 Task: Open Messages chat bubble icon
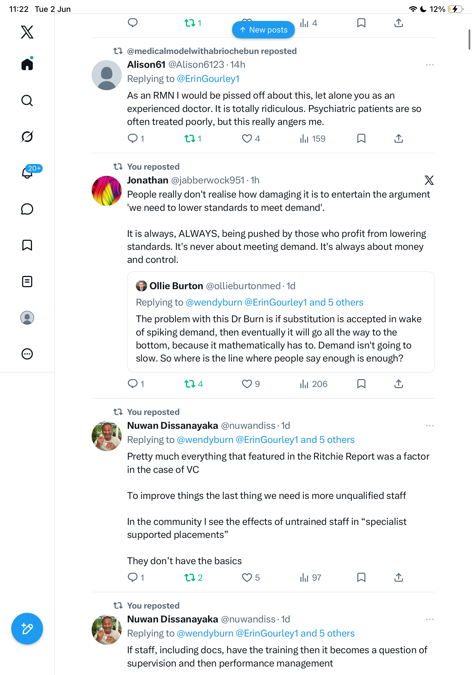pyautogui.click(x=27, y=209)
